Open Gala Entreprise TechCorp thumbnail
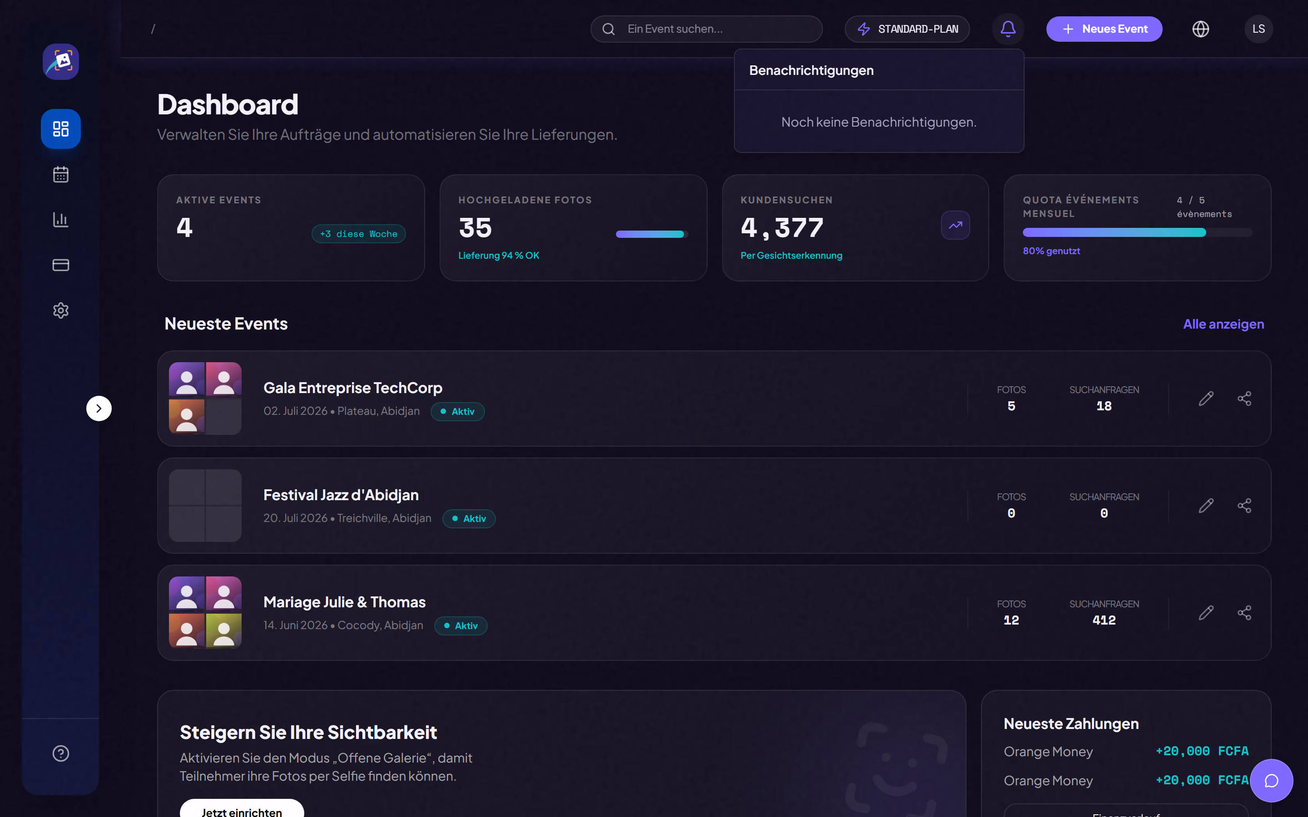The image size is (1308, 817). click(205, 398)
